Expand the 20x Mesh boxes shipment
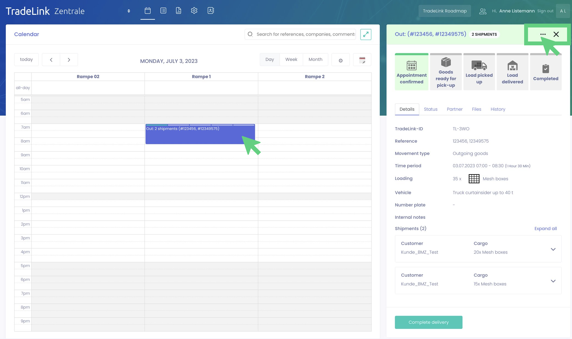The image size is (572, 339). point(553,249)
